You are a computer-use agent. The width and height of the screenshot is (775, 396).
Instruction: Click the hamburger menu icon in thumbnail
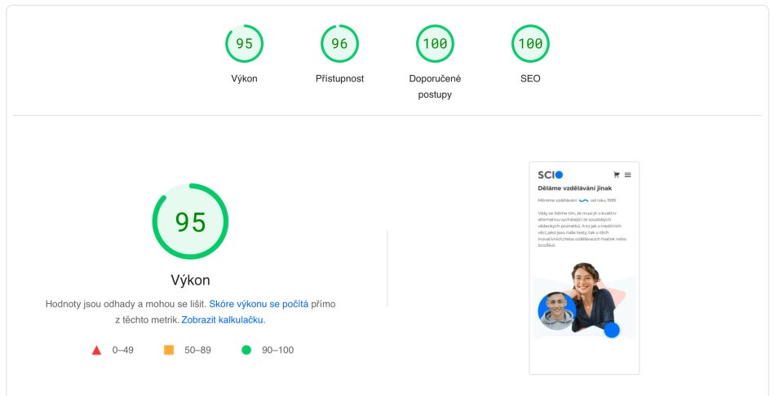coord(627,174)
